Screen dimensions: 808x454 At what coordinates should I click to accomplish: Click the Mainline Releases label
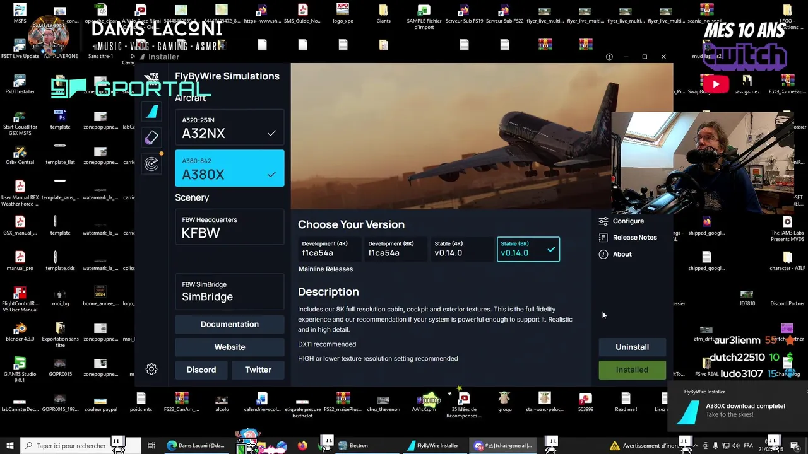coord(326,269)
